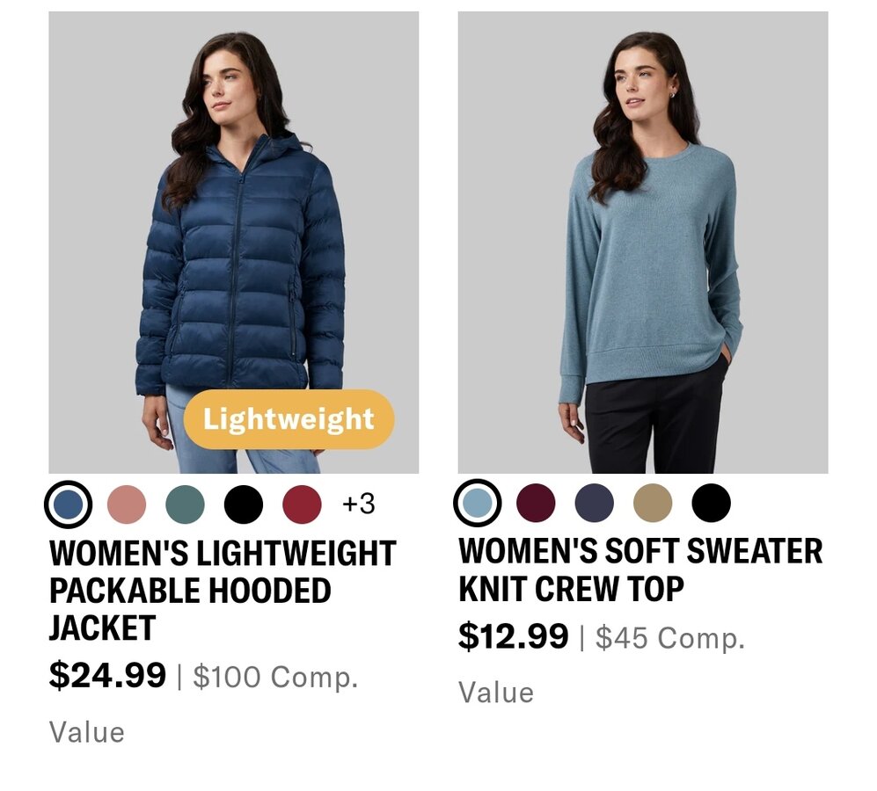Open Women's Lightweight Packable Hooded Jacket title
The height and width of the screenshot is (791, 877).
(223, 591)
